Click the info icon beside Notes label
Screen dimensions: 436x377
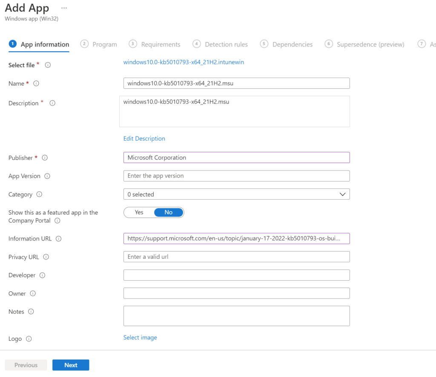pos(31,312)
